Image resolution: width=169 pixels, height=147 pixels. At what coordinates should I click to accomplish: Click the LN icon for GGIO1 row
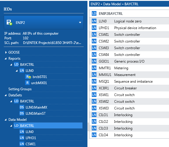(x=94, y=61)
